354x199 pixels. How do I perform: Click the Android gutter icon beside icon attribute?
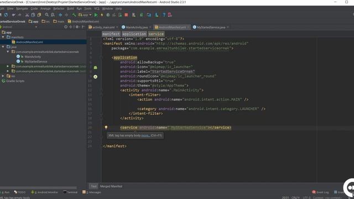96,67
